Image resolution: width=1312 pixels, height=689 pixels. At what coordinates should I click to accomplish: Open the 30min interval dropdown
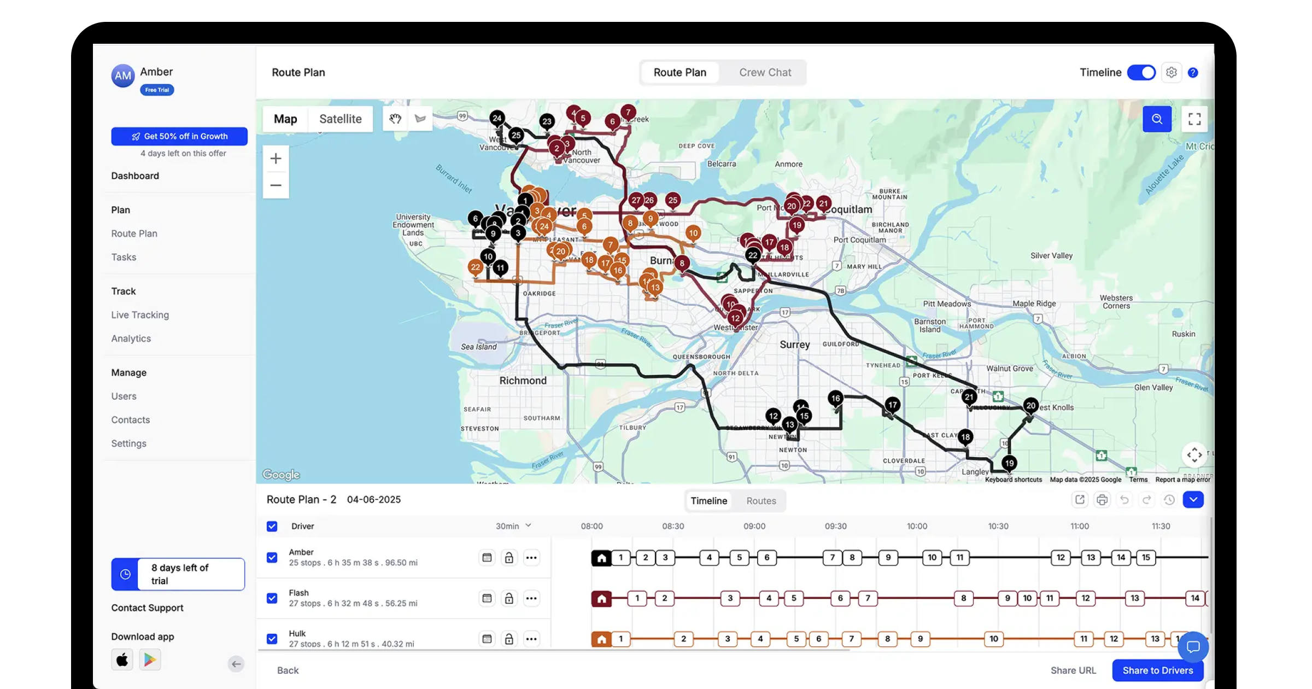click(513, 526)
